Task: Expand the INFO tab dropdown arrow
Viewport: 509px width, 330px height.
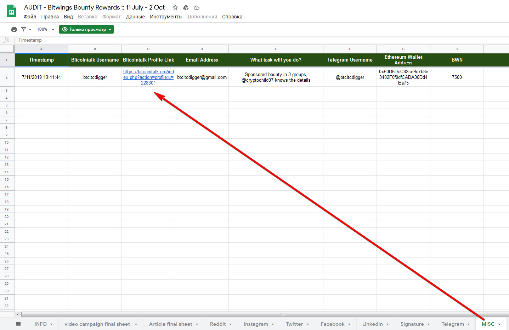Action: (x=51, y=324)
